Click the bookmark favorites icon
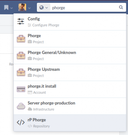The height and width of the screenshot is (135, 128). point(6,7)
